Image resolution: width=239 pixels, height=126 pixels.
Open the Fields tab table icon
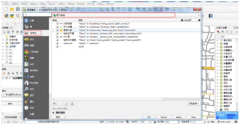click(x=26, y=64)
